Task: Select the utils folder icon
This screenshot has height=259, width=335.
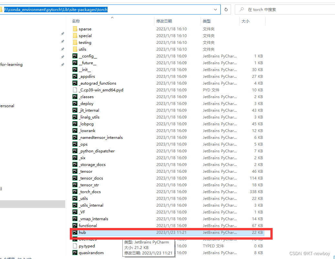Action: (x=75, y=49)
